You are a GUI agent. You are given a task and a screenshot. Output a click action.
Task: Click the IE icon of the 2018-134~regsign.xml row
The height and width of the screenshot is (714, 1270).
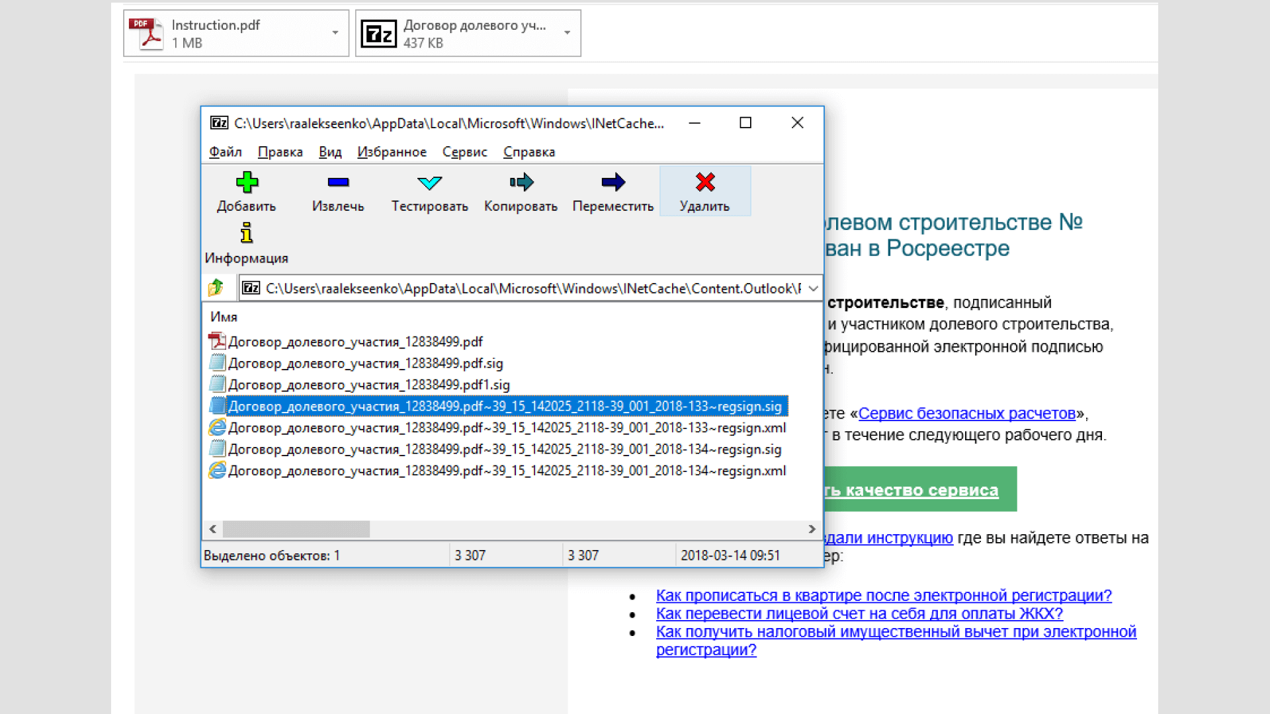[217, 470]
